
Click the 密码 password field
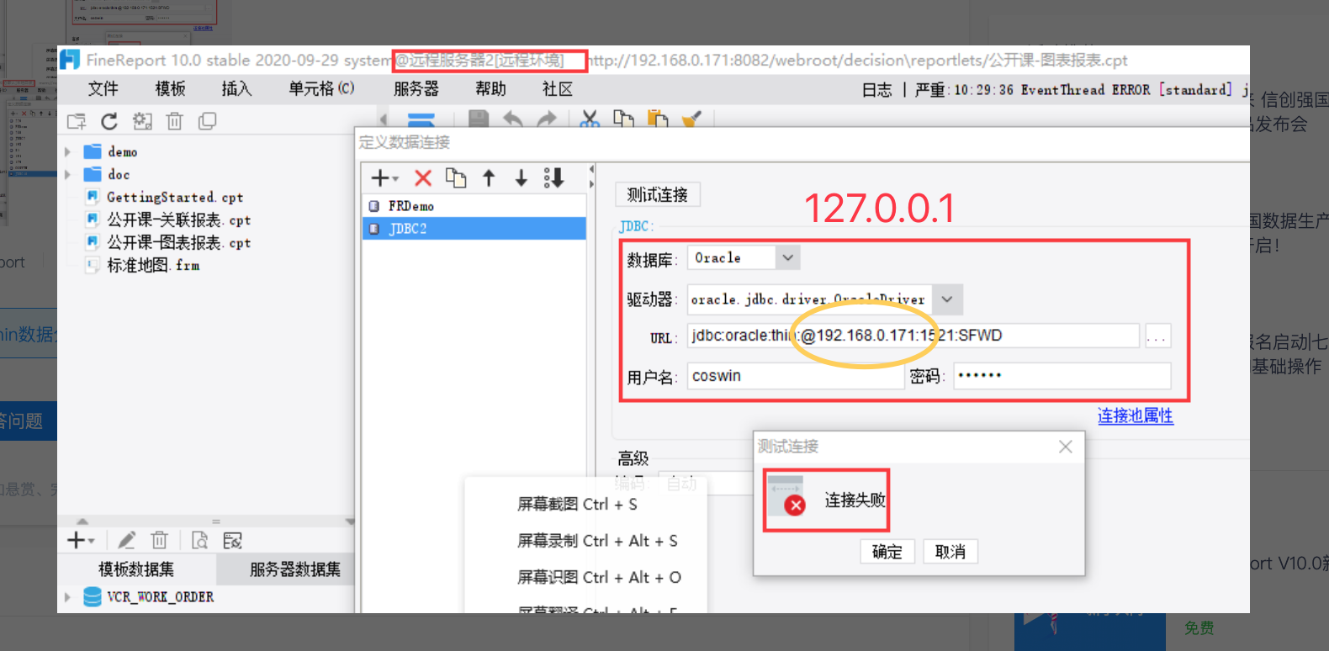(1062, 376)
